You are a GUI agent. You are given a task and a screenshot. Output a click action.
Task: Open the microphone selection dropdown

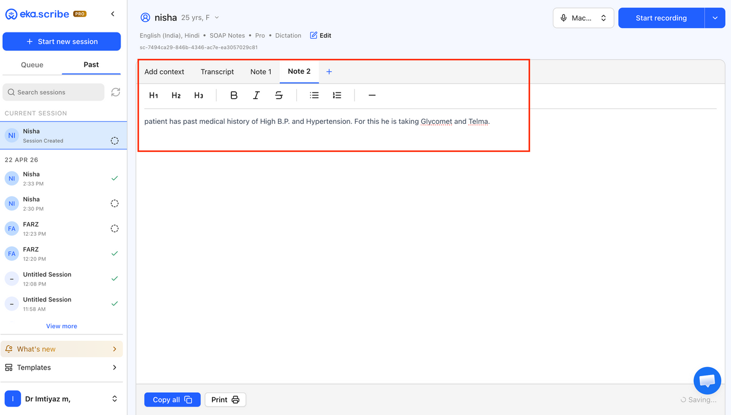coord(583,18)
